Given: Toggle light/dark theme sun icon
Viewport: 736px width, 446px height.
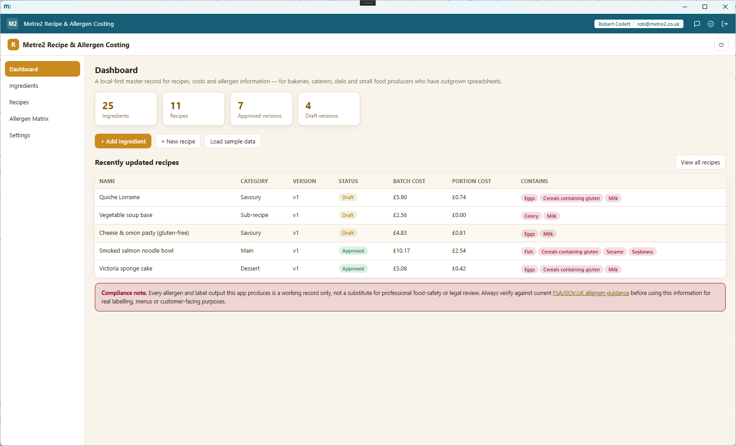Looking at the screenshot, I should [x=721, y=45].
